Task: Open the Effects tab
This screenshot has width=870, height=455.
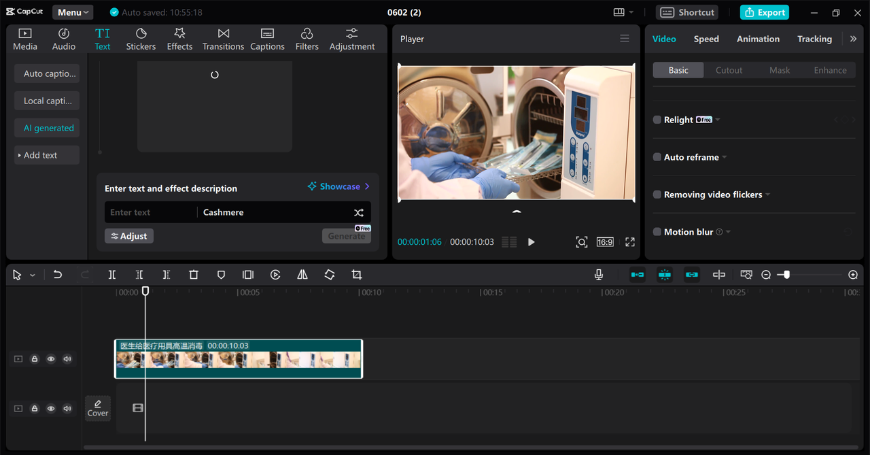Action: [179, 39]
